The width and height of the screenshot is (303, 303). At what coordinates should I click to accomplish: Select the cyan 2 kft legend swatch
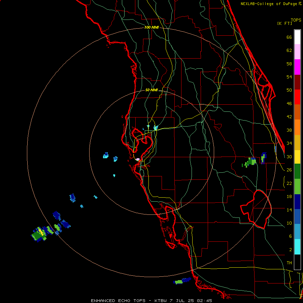(297, 247)
